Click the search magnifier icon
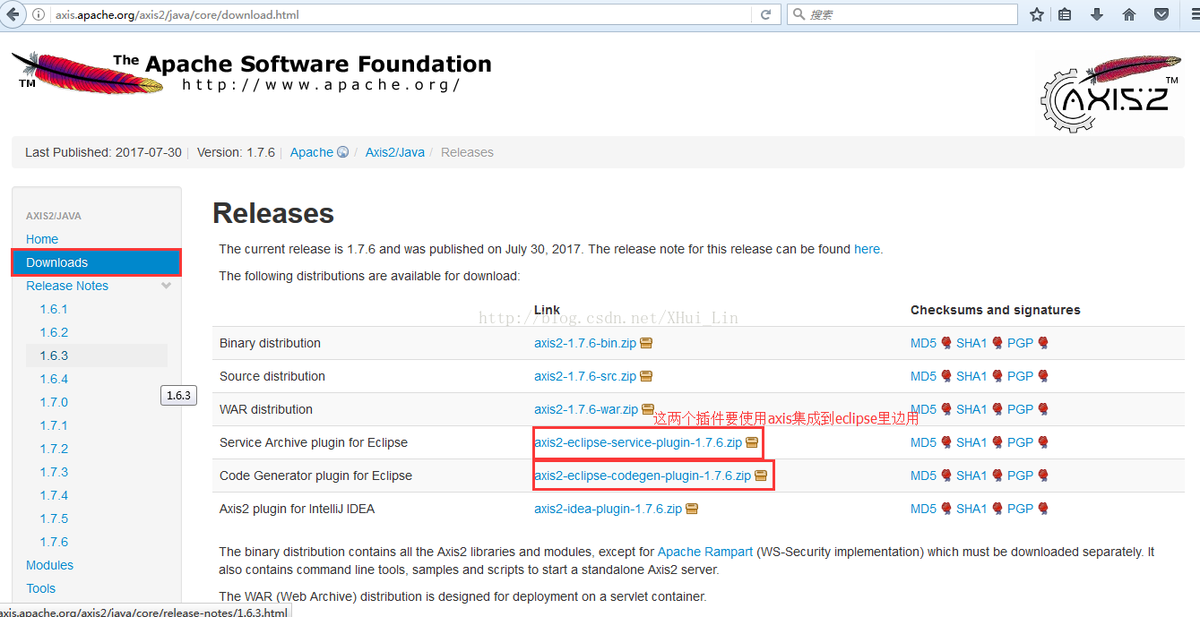1200x617 pixels. (799, 14)
